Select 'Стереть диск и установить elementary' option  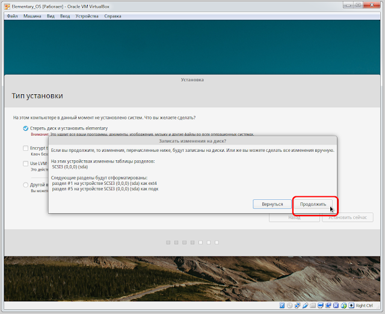[x=25, y=128]
